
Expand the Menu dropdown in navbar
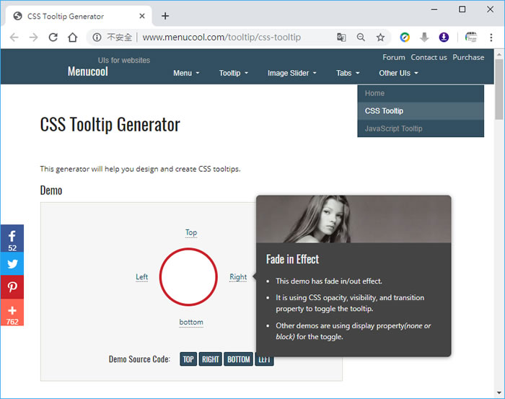pos(186,73)
